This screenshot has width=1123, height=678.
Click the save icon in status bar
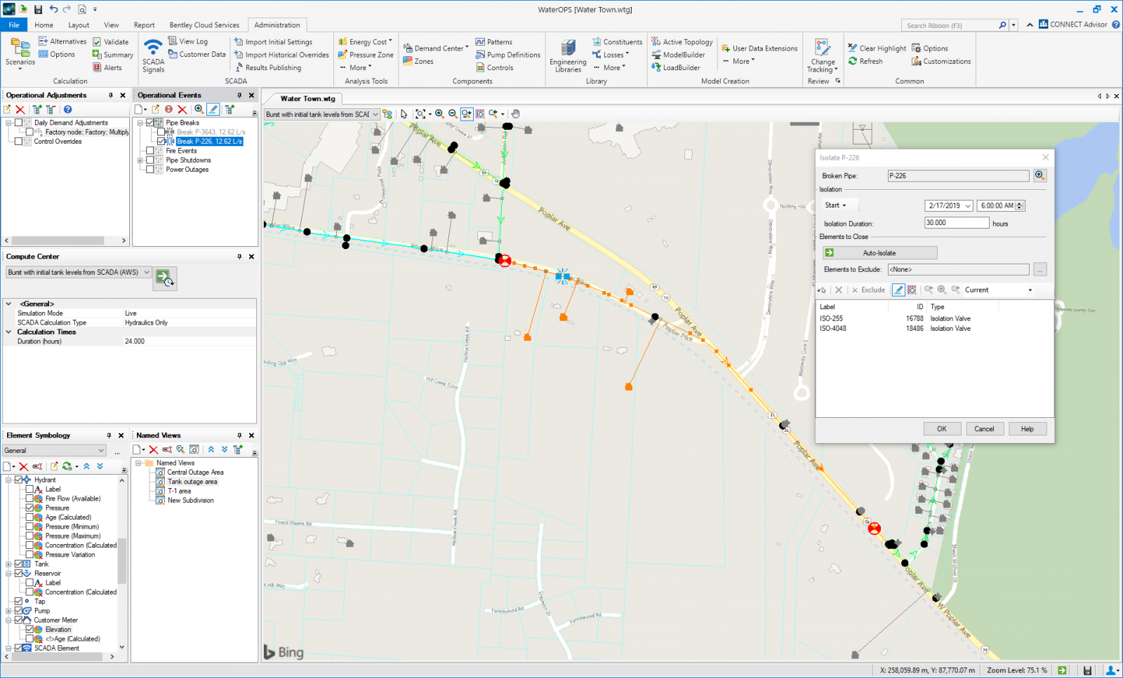1087,670
